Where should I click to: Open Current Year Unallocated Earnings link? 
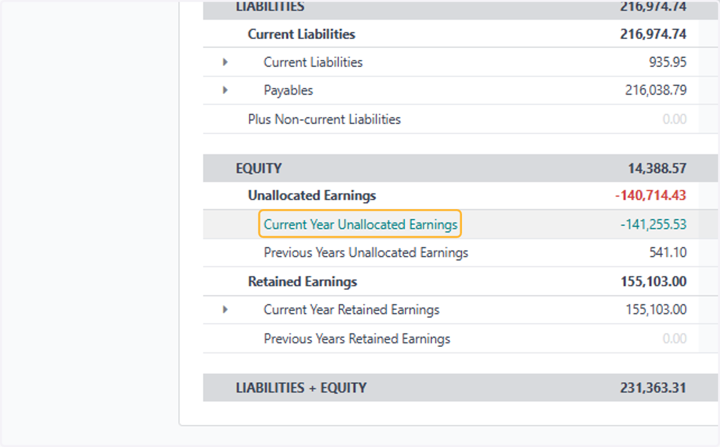click(x=361, y=225)
